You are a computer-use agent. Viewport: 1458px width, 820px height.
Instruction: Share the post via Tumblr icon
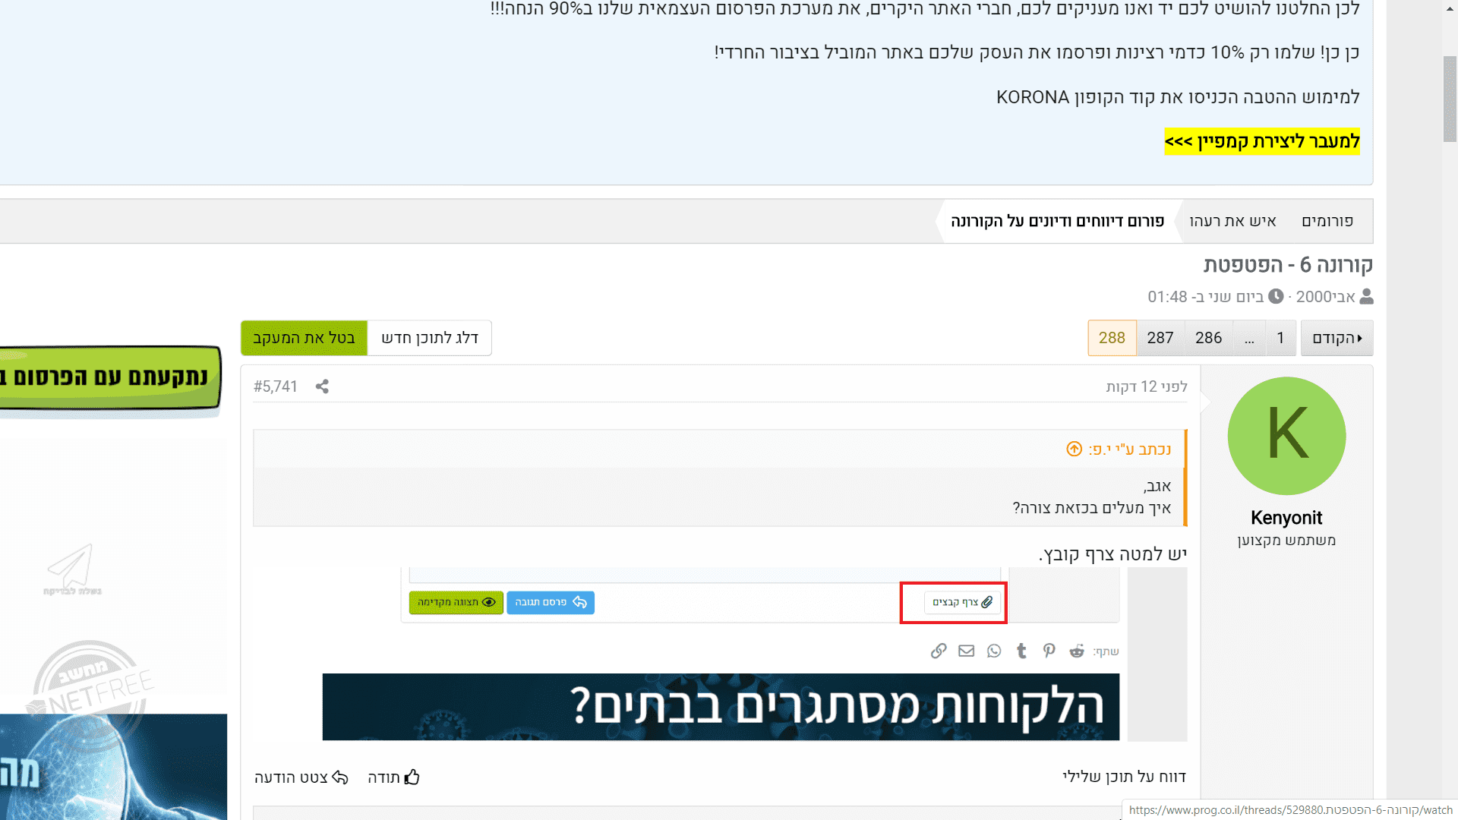point(1021,651)
